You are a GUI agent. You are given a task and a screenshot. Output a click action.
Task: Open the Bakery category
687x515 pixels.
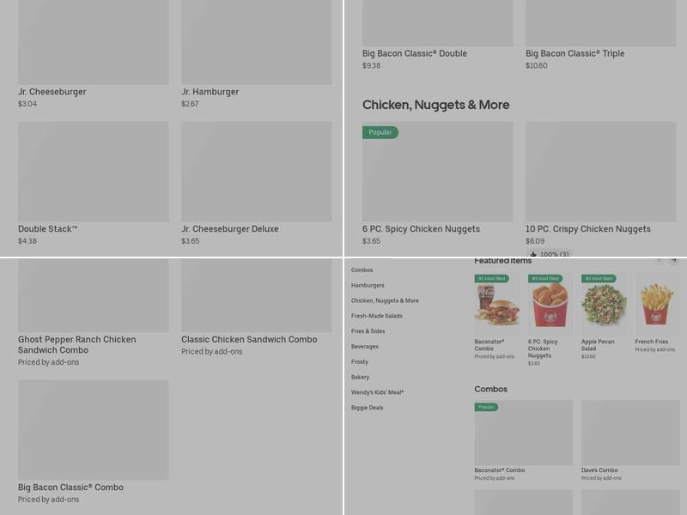coord(360,377)
